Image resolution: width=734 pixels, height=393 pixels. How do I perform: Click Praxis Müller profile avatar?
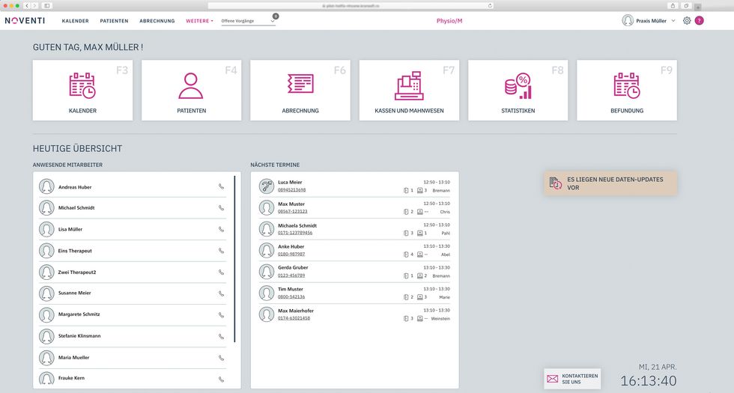[x=628, y=21]
